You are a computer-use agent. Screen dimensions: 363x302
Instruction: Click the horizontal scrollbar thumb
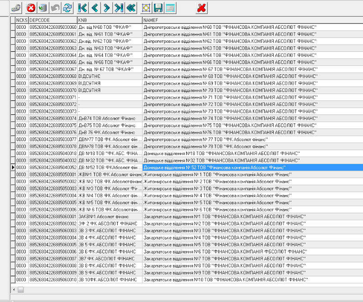pyautogui.click(x=21, y=289)
